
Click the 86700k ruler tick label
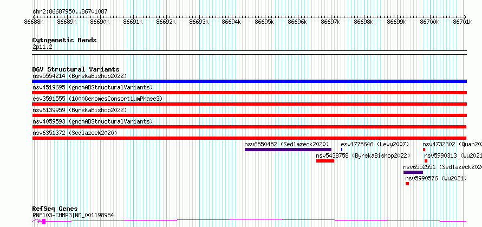point(430,22)
